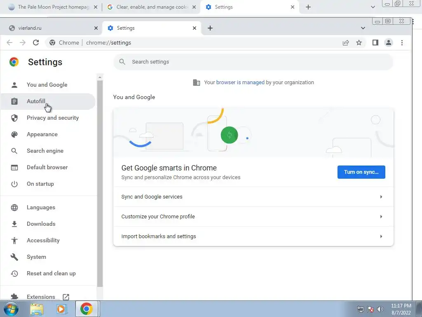The height and width of the screenshot is (317, 422).
Task: Open Appearance settings section
Action: tap(48, 135)
